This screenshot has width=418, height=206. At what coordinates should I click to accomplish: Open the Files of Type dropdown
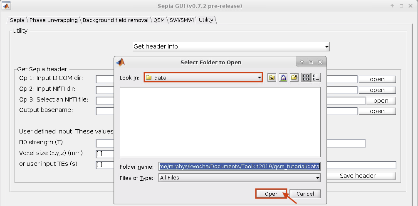click(240, 178)
